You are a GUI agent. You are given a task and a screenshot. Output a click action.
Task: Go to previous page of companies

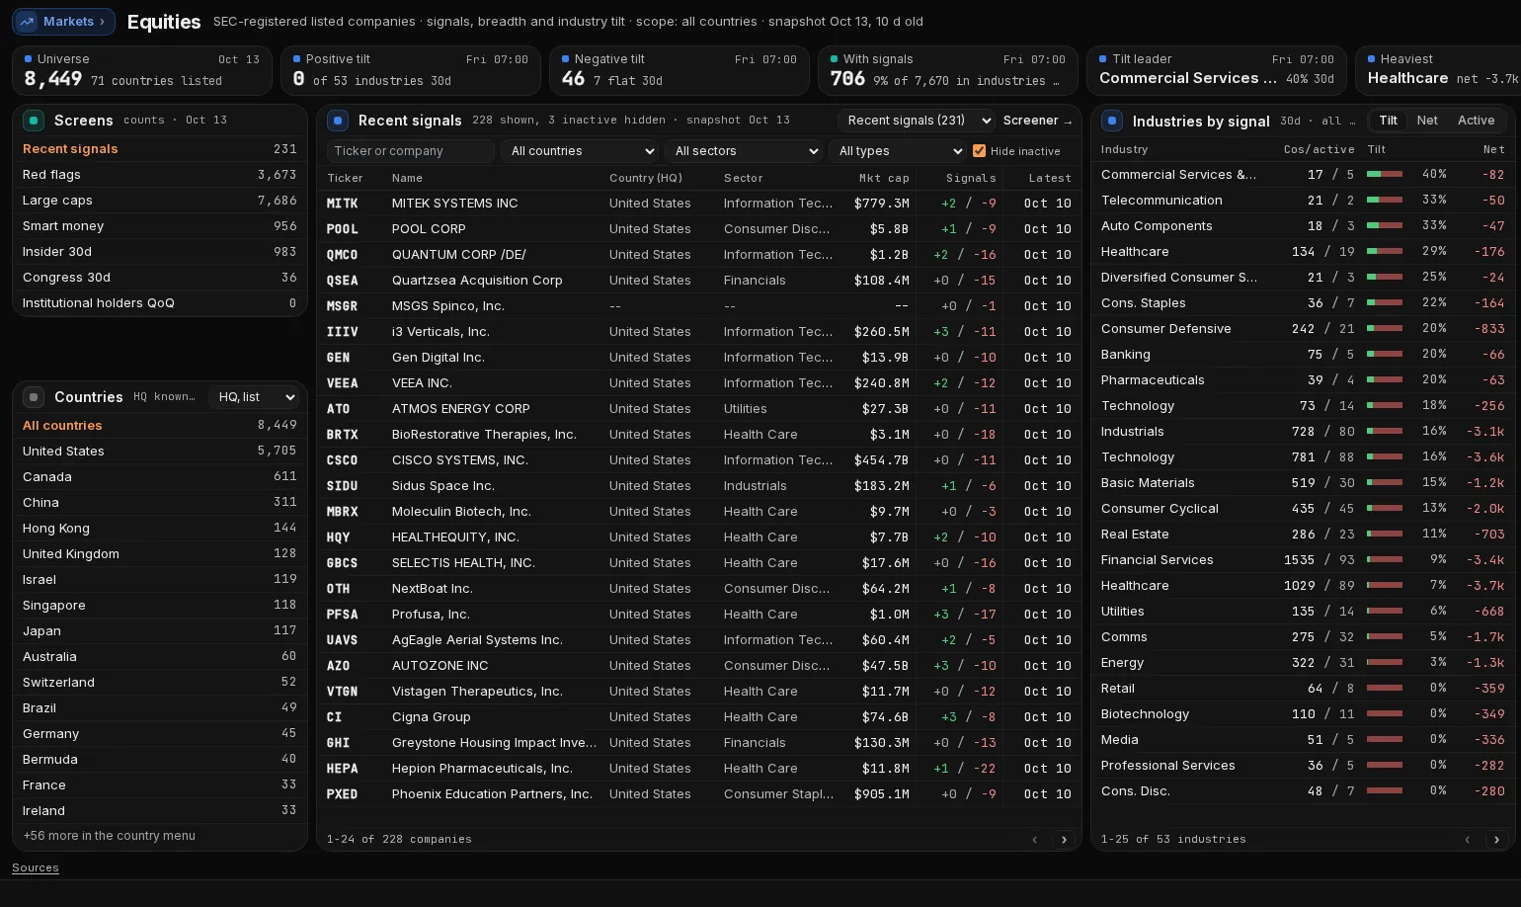tap(1035, 840)
